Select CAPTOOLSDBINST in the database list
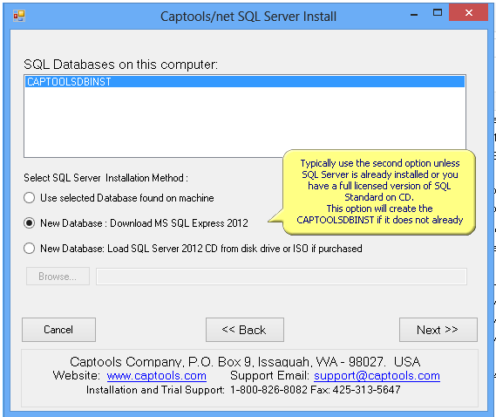The image size is (496, 417). 245,82
